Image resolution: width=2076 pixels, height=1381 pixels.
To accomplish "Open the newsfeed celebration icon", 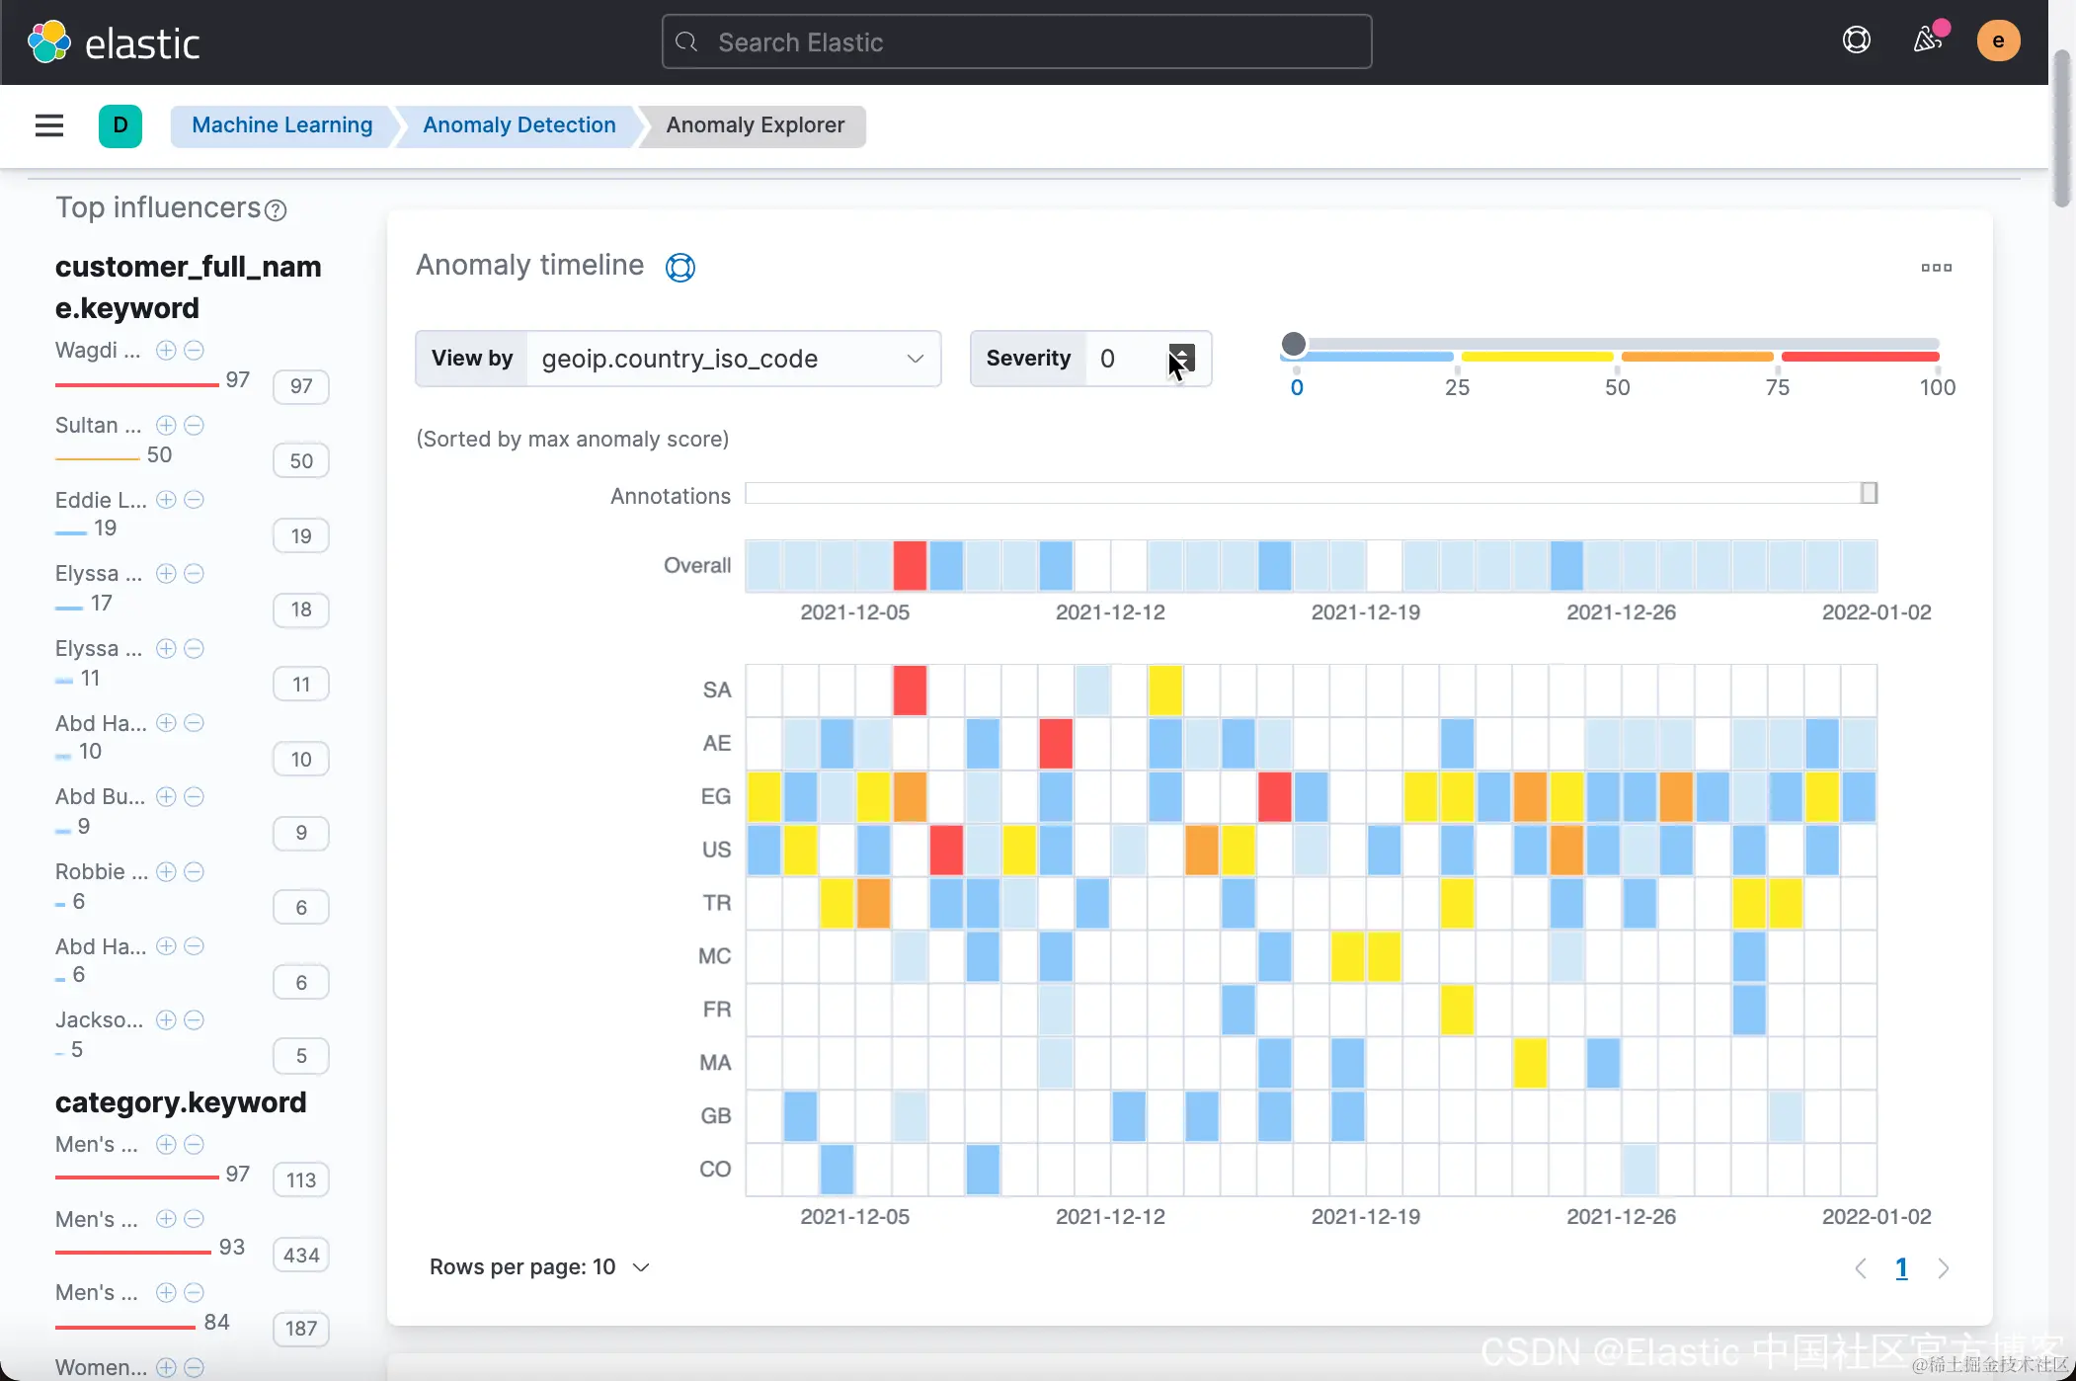I will pyautogui.click(x=1927, y=41).
